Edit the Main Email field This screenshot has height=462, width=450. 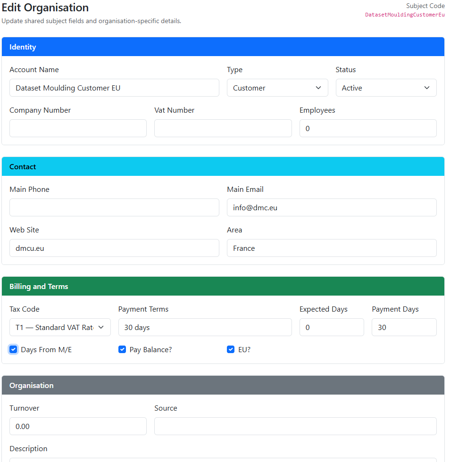click(x=332, y=207)
